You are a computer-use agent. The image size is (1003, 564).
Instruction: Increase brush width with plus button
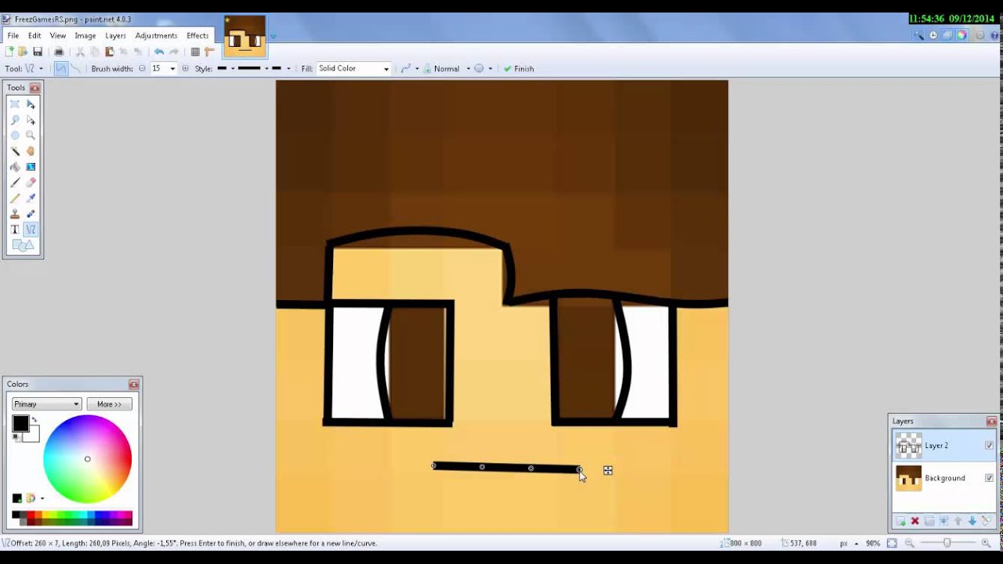click(185, 69)
